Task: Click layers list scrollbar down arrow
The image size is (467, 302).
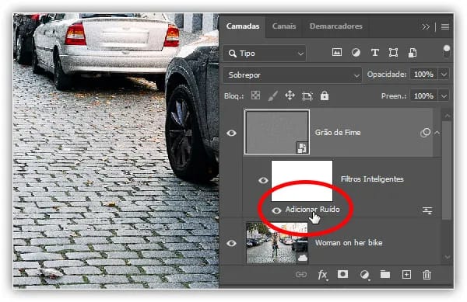Action: click(x=447, y=257)
